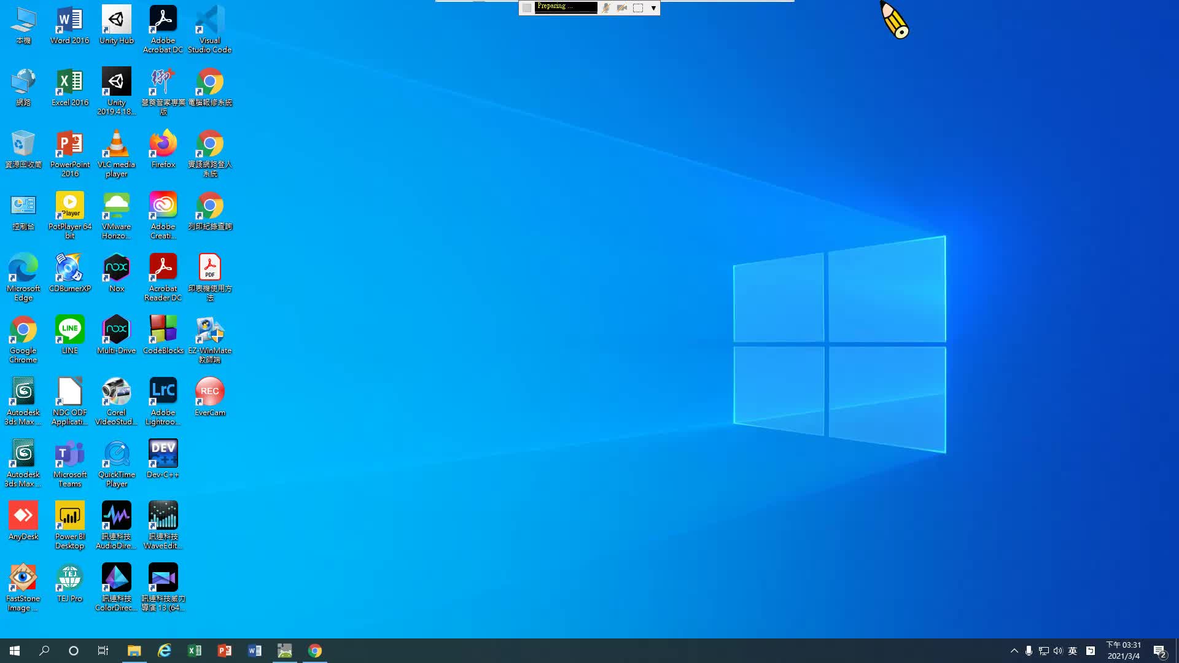This screenshot has height=663, width=1179.
Task: Select the Unity Hub desktop icon
Action: click(x=116, y=25)
